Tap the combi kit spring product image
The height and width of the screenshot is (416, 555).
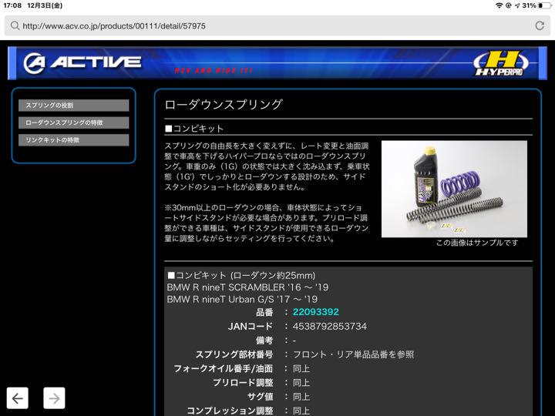tap(454, 189)
